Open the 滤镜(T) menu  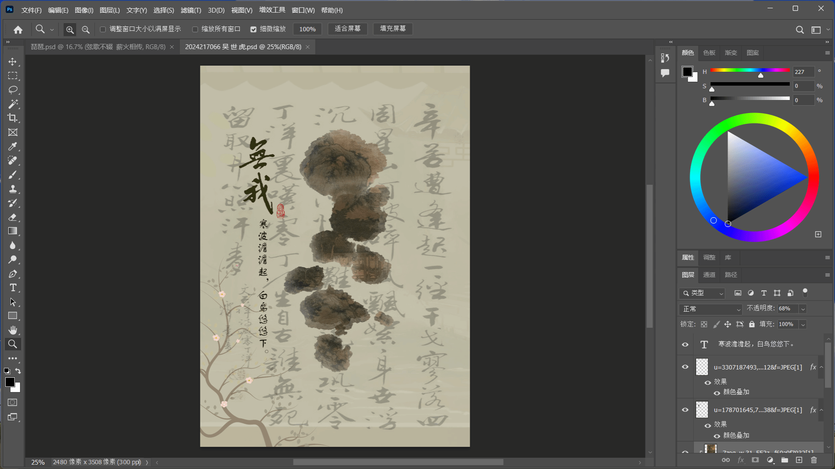point(191,10)
